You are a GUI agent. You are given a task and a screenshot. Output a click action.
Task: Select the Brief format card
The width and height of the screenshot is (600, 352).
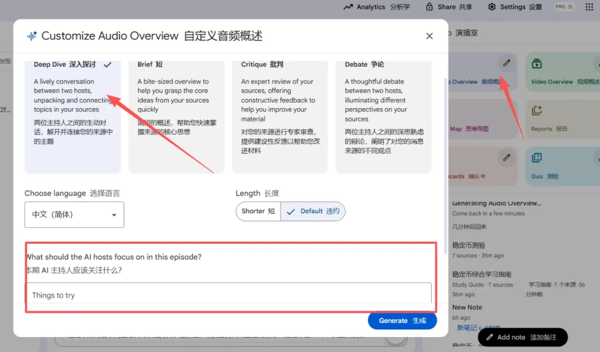coord(177,117)
